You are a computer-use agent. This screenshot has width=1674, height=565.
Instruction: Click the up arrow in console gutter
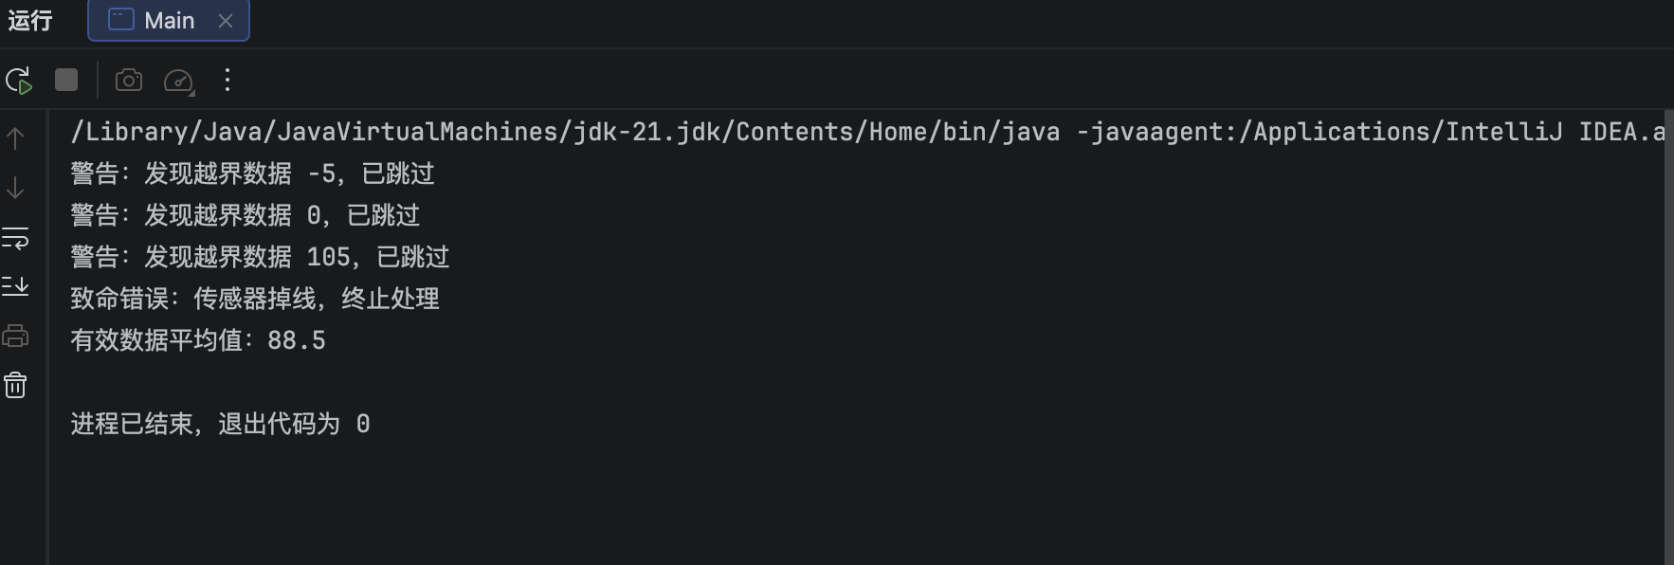point(16,139)
